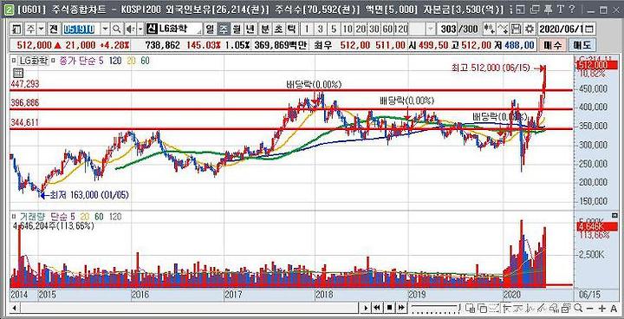This screenshot has width=624, height=319.
Task: Click the chart layout icon left of 주
Action: pyautogui.click(x=16, y=29)
